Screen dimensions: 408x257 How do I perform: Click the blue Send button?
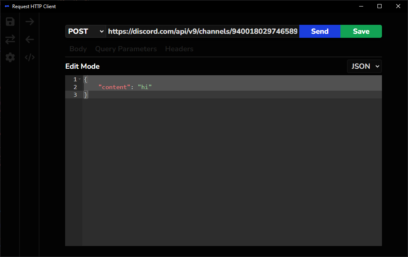pyautogui.click(x=320, y=31)
